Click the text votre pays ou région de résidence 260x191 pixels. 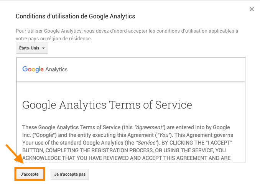pyautogui.click(x=54, y=39)
